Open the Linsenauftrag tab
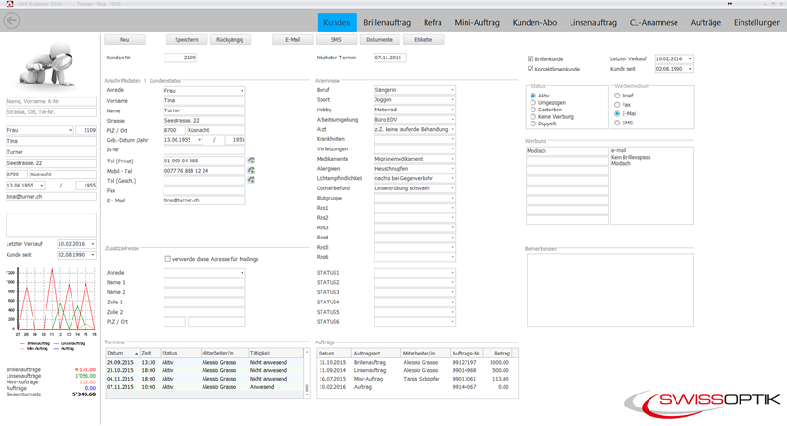This screenshot has width=787, height=426. coord(593,22)
